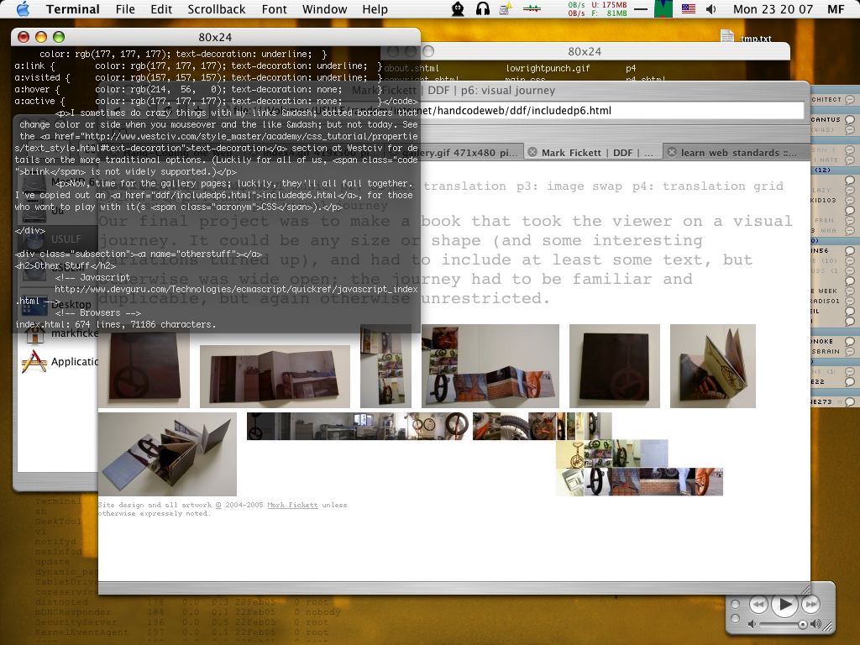Click the rear terminal's '80x24' title bar
860x645 pixels.
click(585, 51)
